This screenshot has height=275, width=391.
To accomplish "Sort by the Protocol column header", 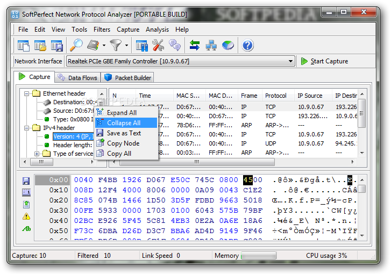I will tap(278, 96).
